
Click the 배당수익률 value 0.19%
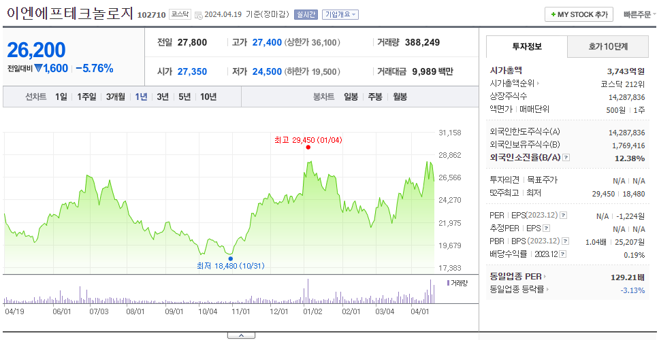634,255
